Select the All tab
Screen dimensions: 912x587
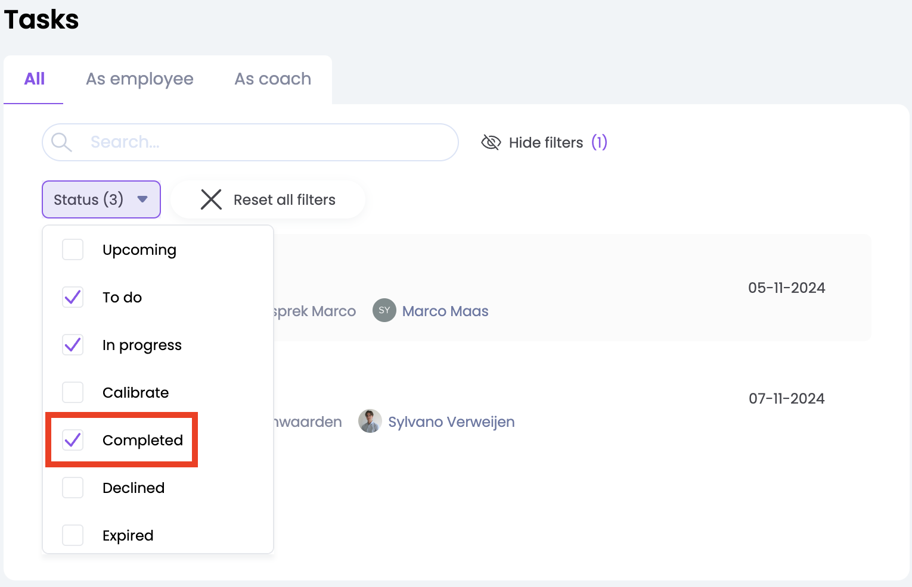click(35, 79)
